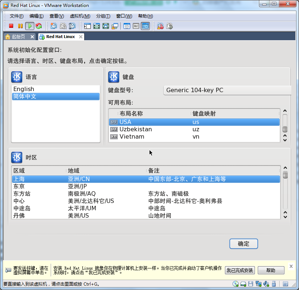Select the Vietnam keyboard layout row
The height and width of the screenshot is (290, 299).
(194, 136)
